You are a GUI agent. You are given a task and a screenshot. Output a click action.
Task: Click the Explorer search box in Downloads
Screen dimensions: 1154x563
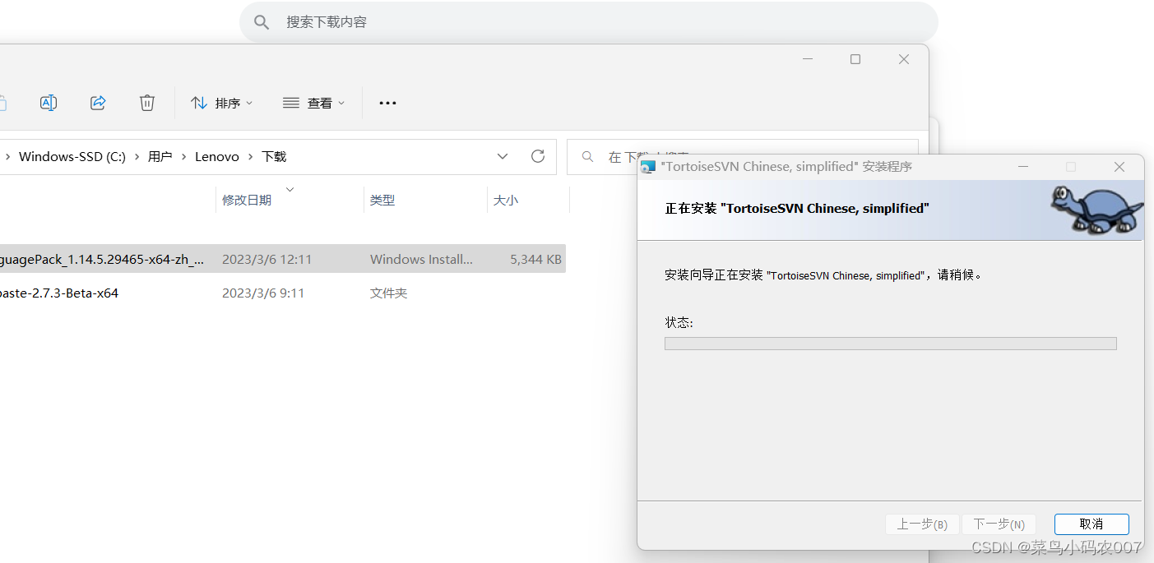(742, 156)
